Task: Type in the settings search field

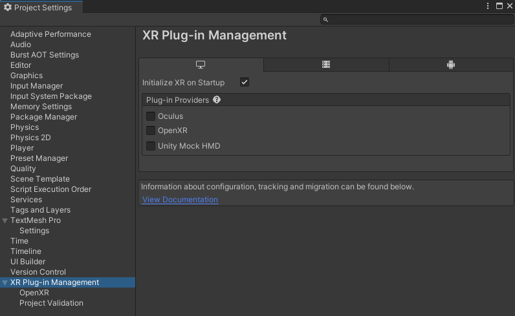Action: [417, 20]
